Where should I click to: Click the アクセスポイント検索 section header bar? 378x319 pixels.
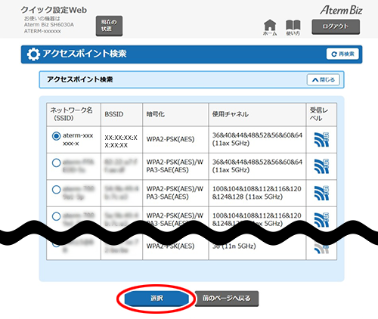tap(191, 79)
